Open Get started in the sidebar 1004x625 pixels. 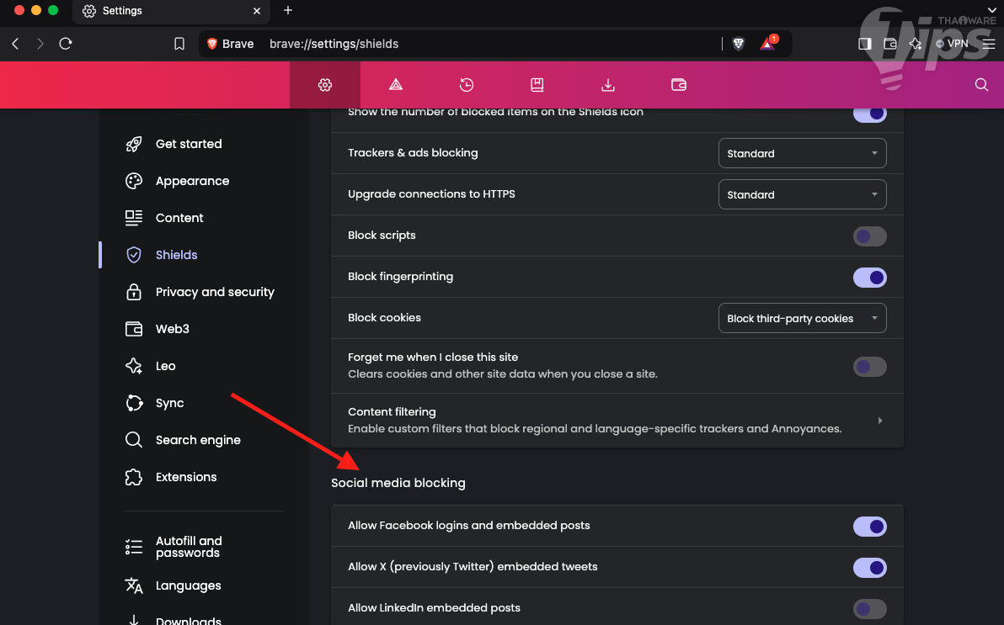pyautogui.click(x=189, y=144)
